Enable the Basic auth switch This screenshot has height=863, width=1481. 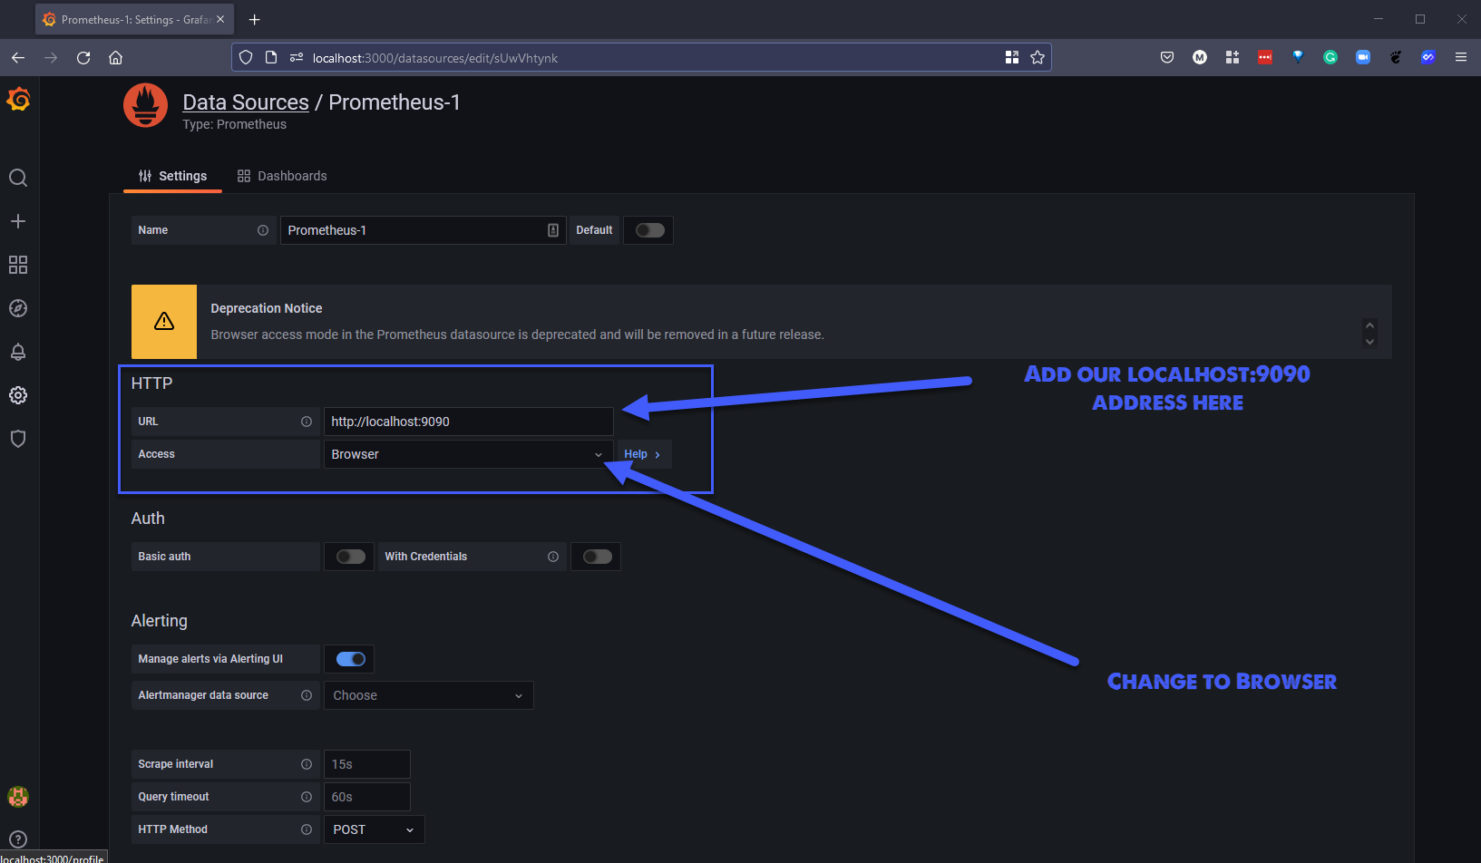350,557
